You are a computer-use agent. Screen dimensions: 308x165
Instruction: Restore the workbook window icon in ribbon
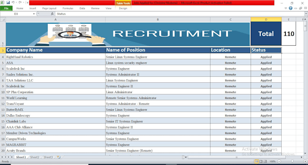(301, 8)
